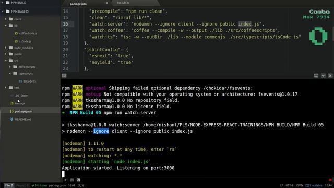This screenshot has height=188, width=334.
Task: Click "watch:server" key on line 16
Action: [x=108, y=24]
